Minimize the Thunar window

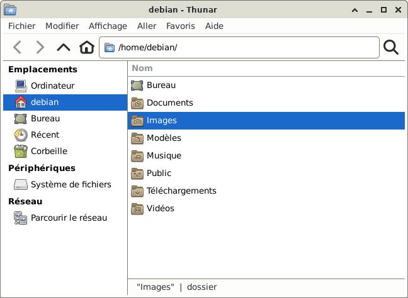(x=369, y=11)
